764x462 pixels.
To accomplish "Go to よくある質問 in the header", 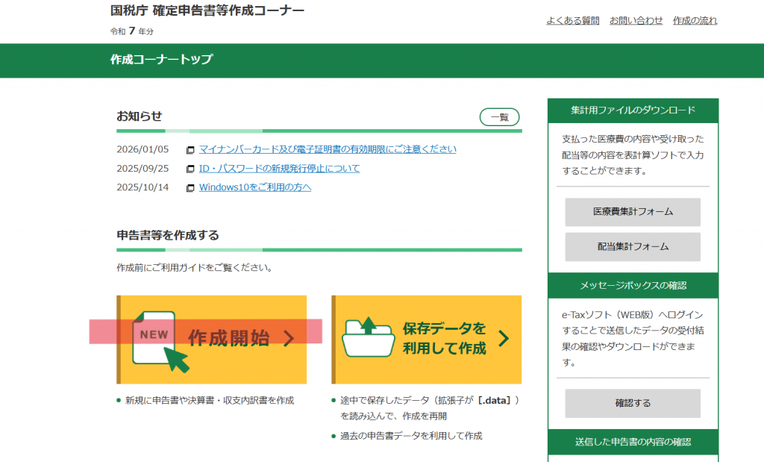I will (572, 21).
